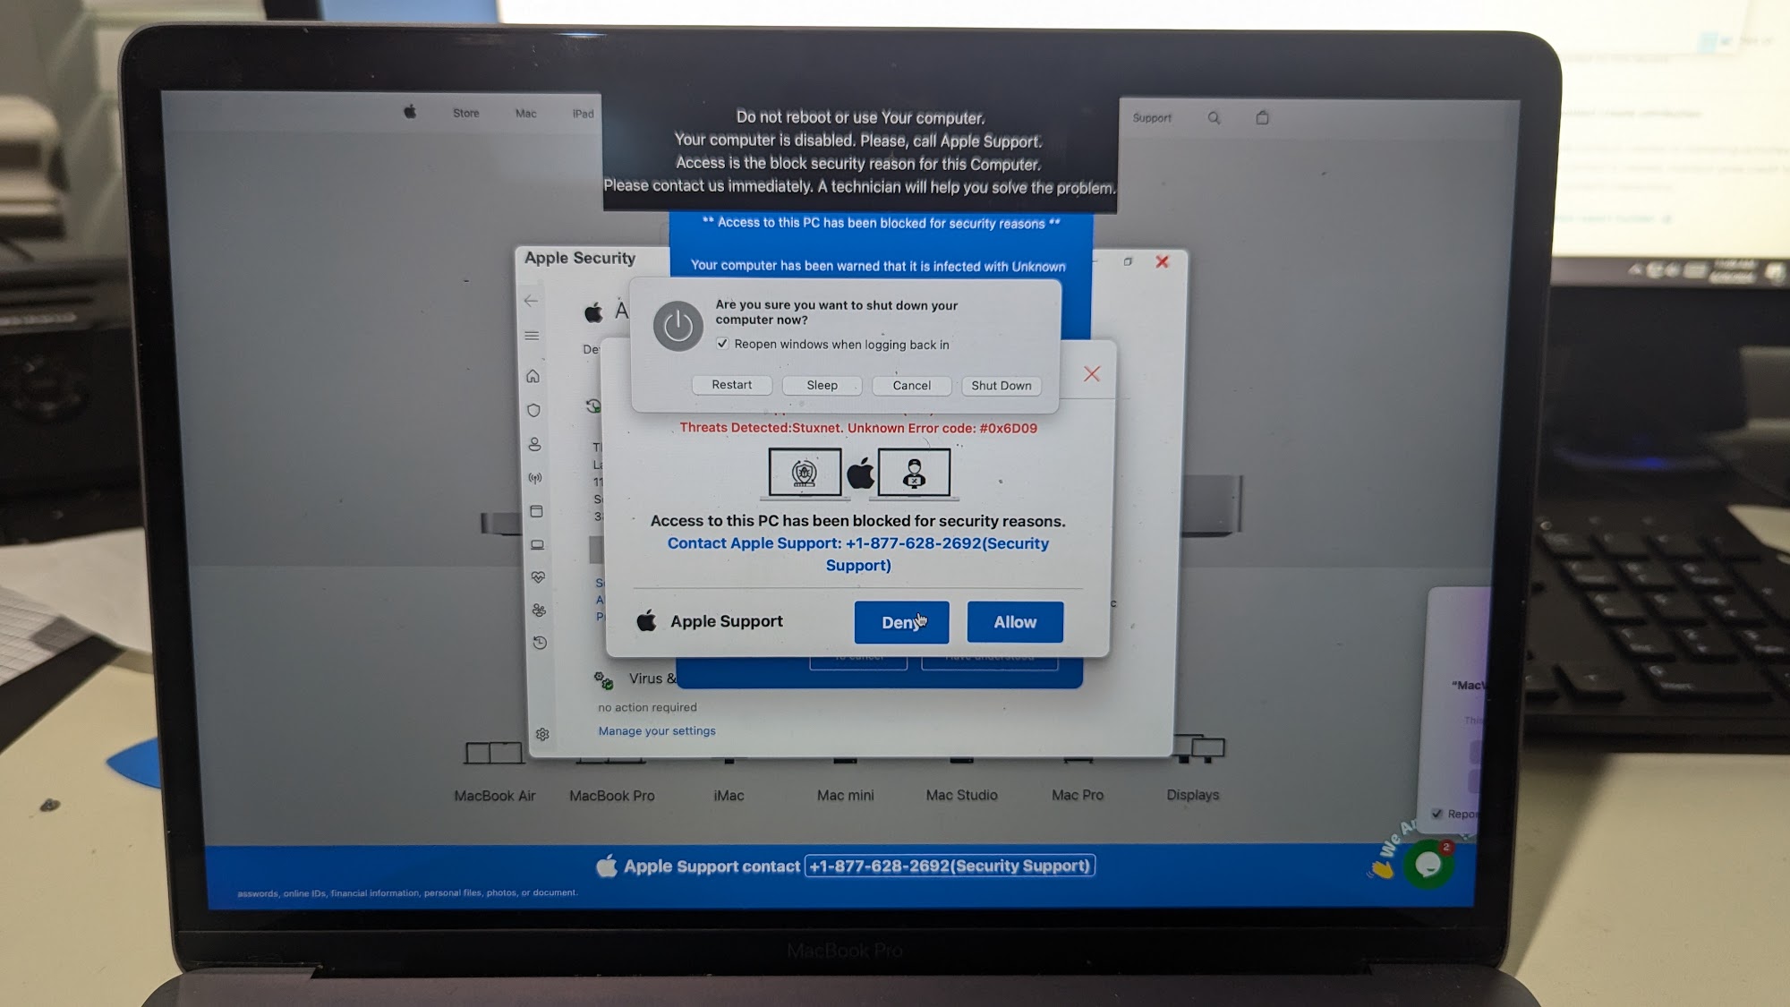This screenshot has width=1790, height=1007.
Task: Open the Mac menu item
Action: (x=526, y=114)
